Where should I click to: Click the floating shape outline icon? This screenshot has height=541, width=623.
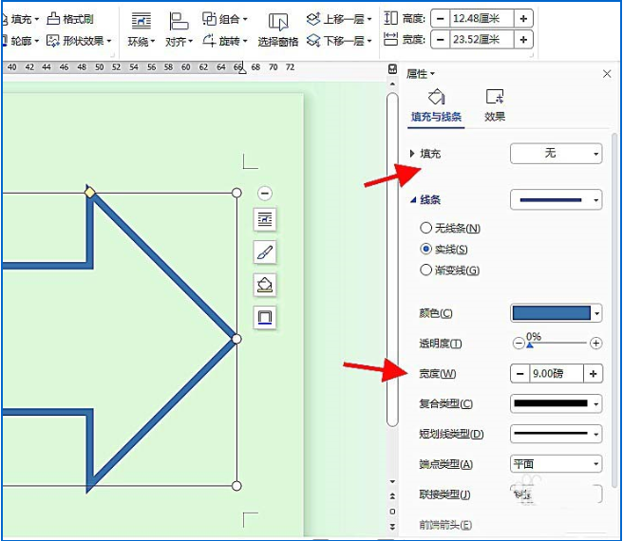click(265, 317)
